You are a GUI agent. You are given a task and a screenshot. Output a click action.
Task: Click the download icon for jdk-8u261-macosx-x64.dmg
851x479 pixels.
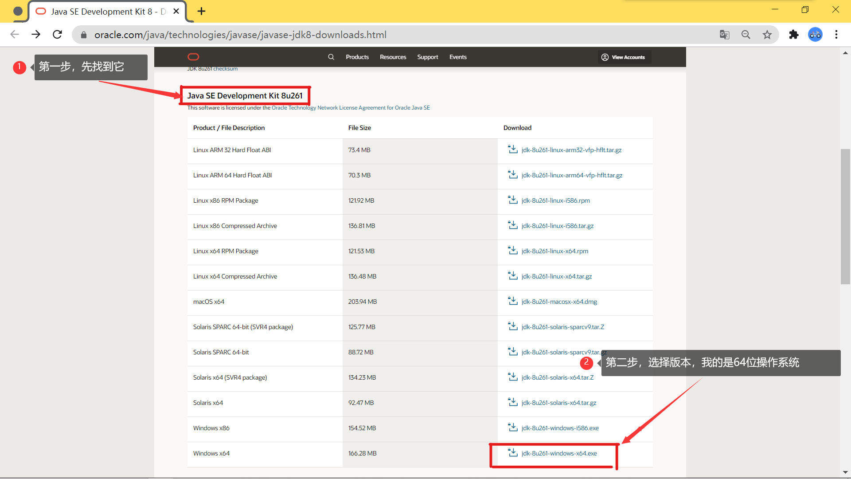pyautogui.click(x=512, y=301)
